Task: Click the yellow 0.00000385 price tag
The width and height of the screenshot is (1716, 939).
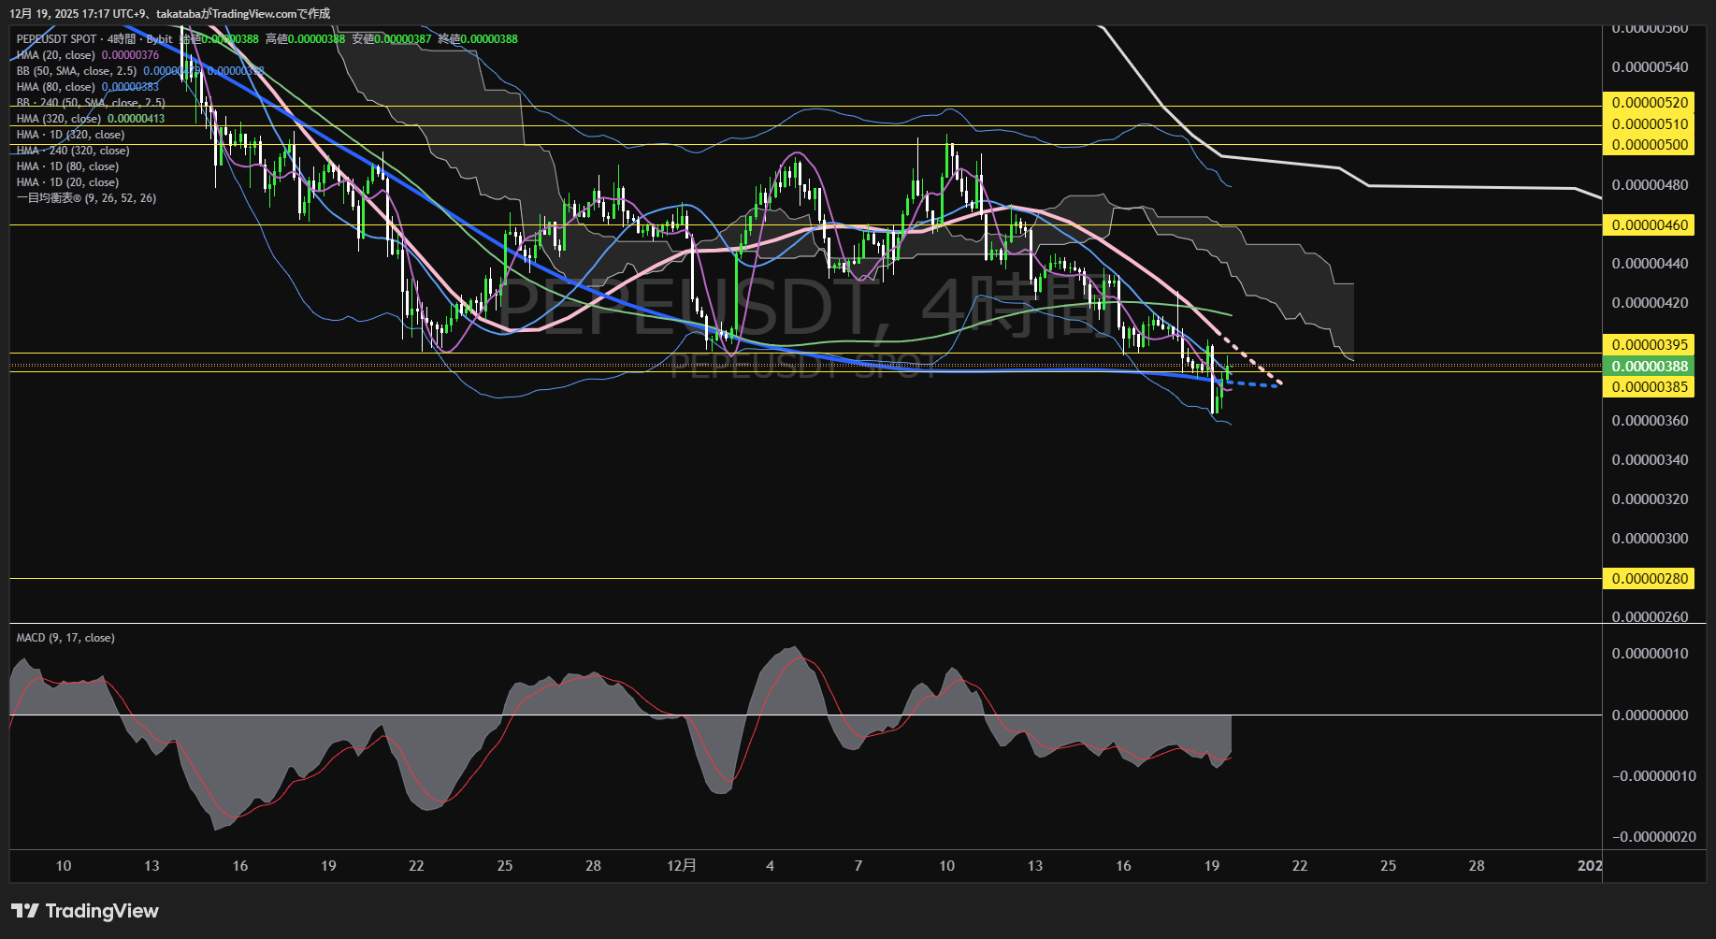Action: pos(1650,387)
